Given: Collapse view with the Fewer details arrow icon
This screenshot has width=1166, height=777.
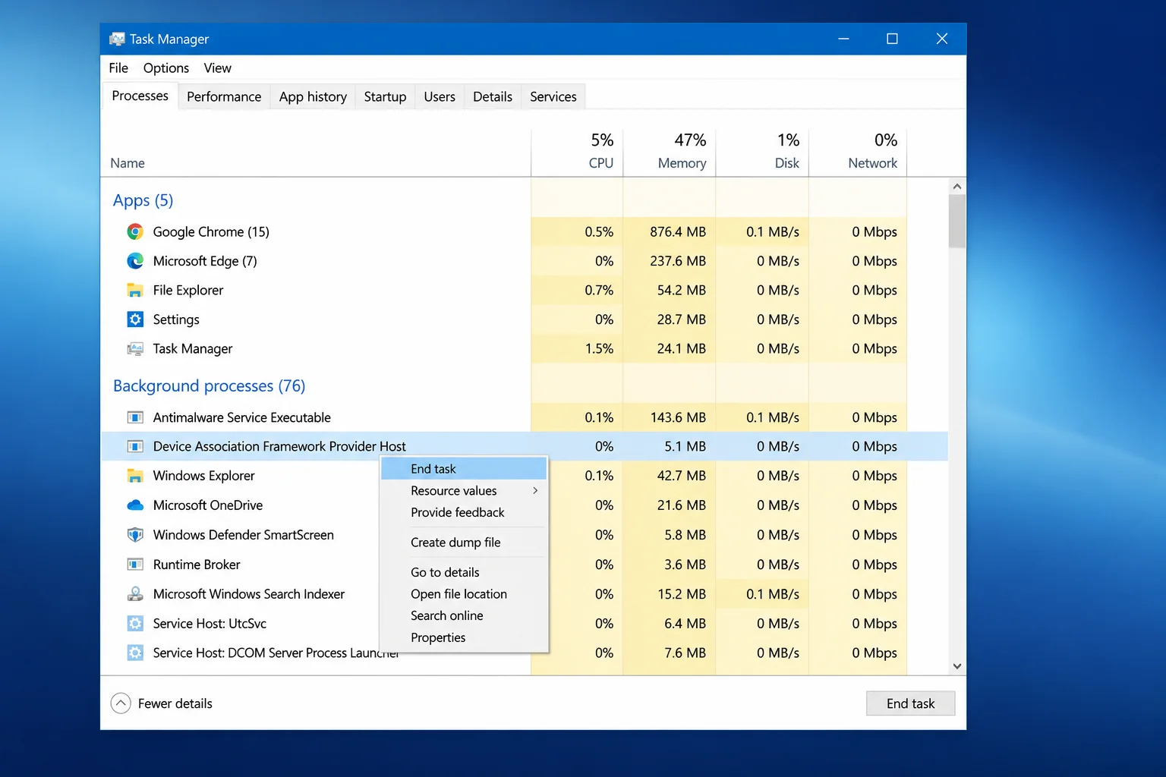Looking at the screenshot, I should (121, 703).
